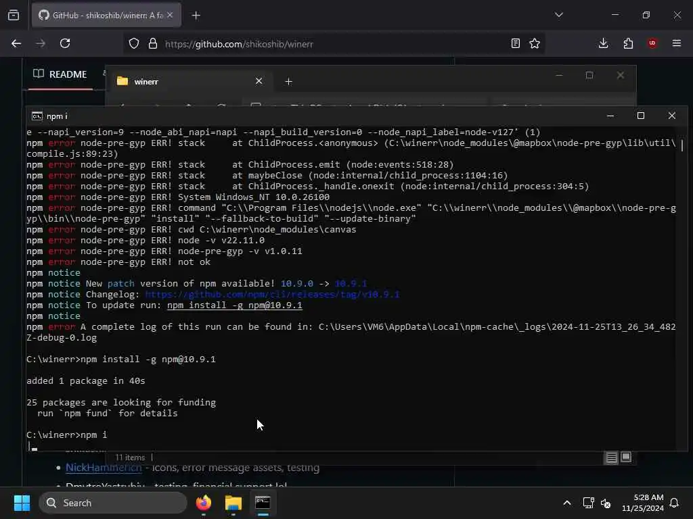Go back in Firefox
This screenshot has width=693, height=519.
pos(16,43)
